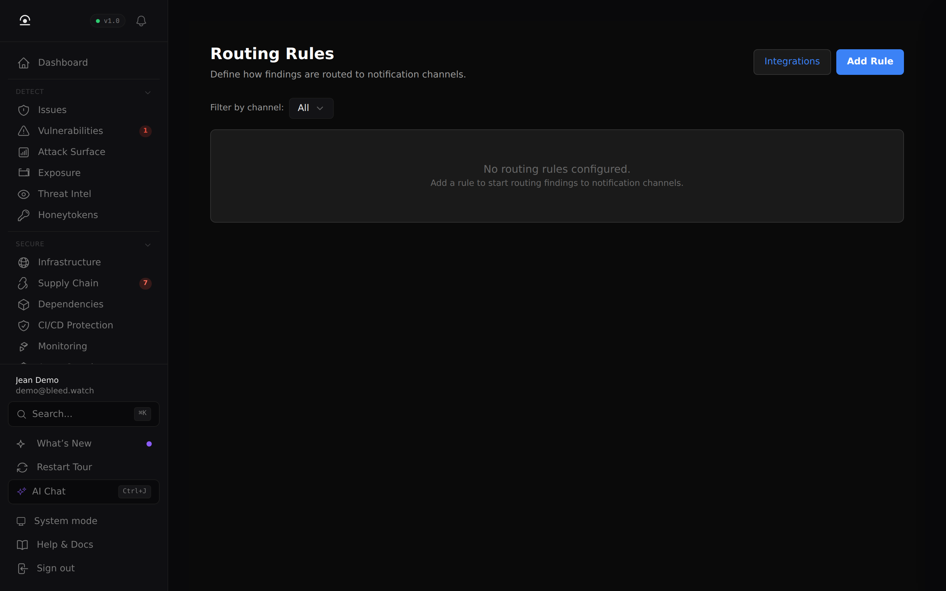
Task: Click the Threat Intel eye icon
Action: click(23, 194)
